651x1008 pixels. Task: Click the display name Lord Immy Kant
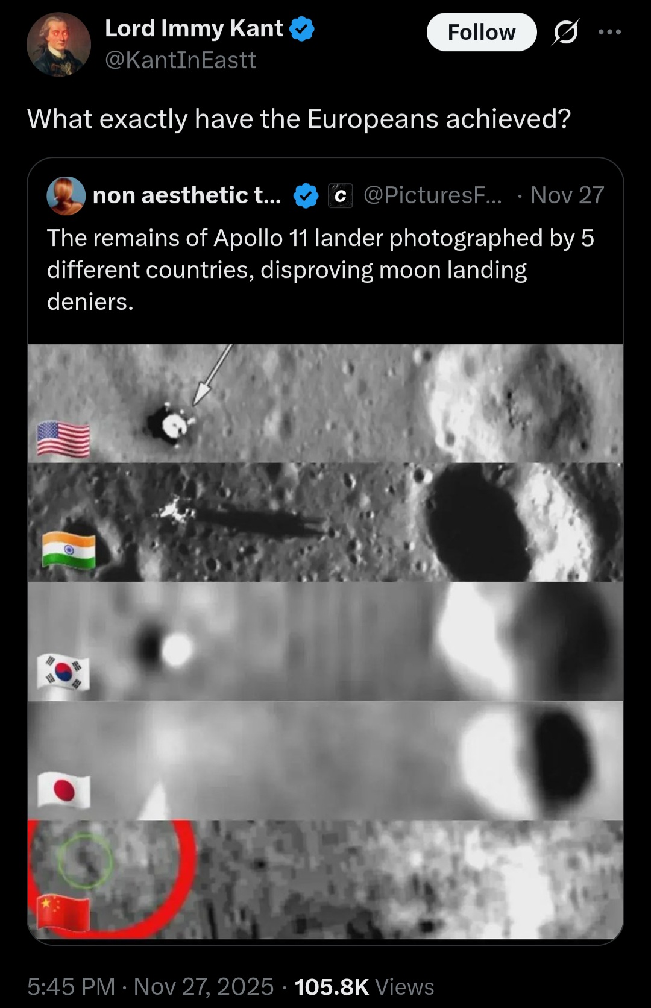click(194, 28)
